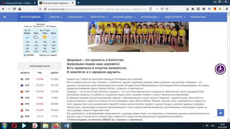
Task: Click the NOK currency row label
Action: pos(27,116)
